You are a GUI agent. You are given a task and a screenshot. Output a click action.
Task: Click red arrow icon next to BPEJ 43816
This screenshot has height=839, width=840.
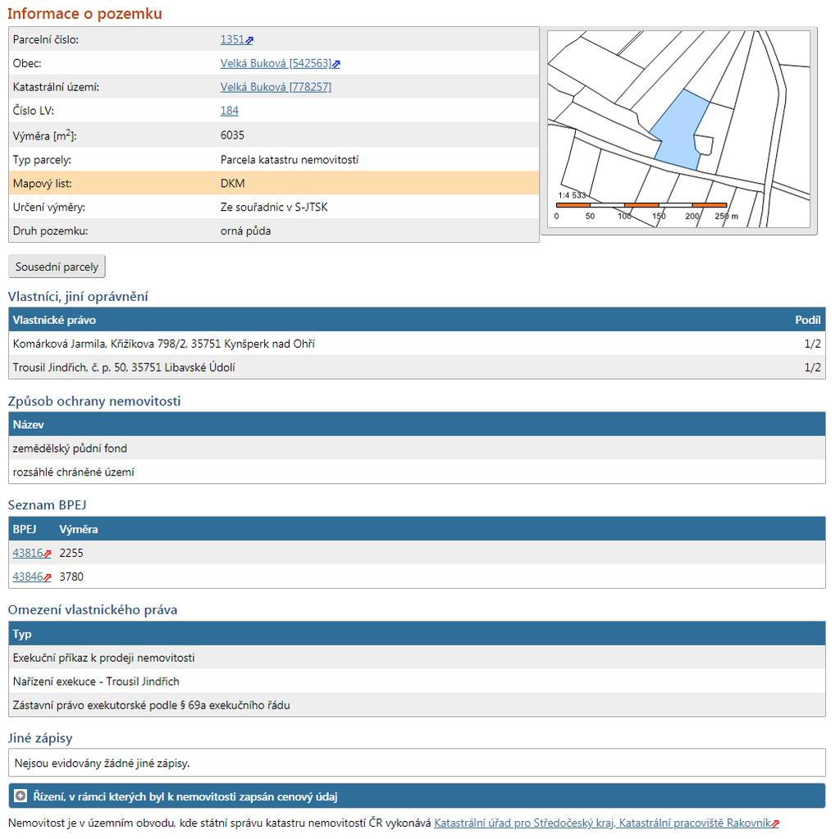click(47, 554)
